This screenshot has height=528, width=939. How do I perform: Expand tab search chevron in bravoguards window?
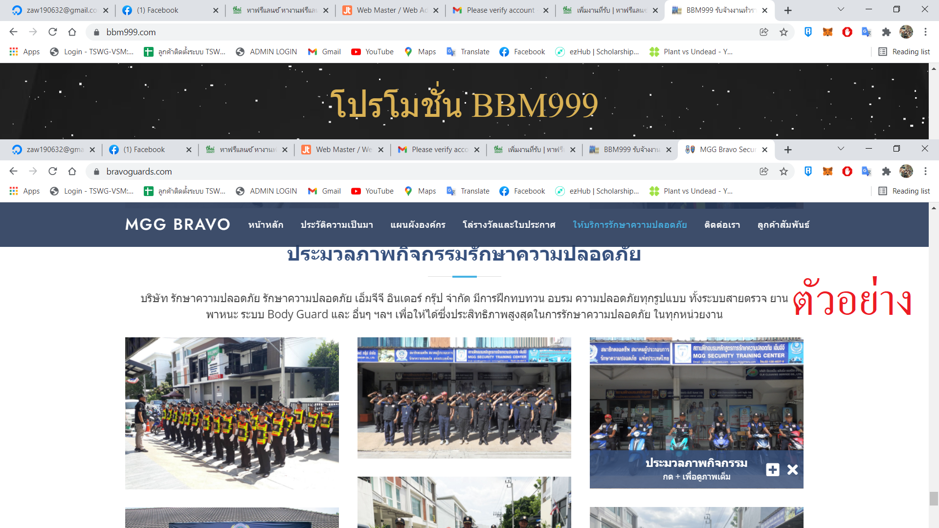(x=841, y=149)
